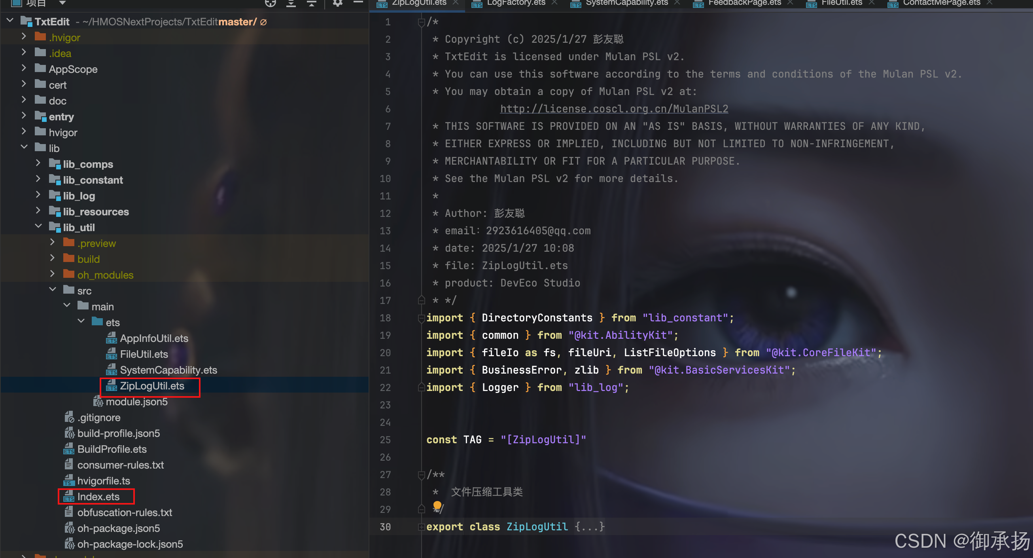Click the Index.ets file icon

pyautogui.click(x=68, y=497)
